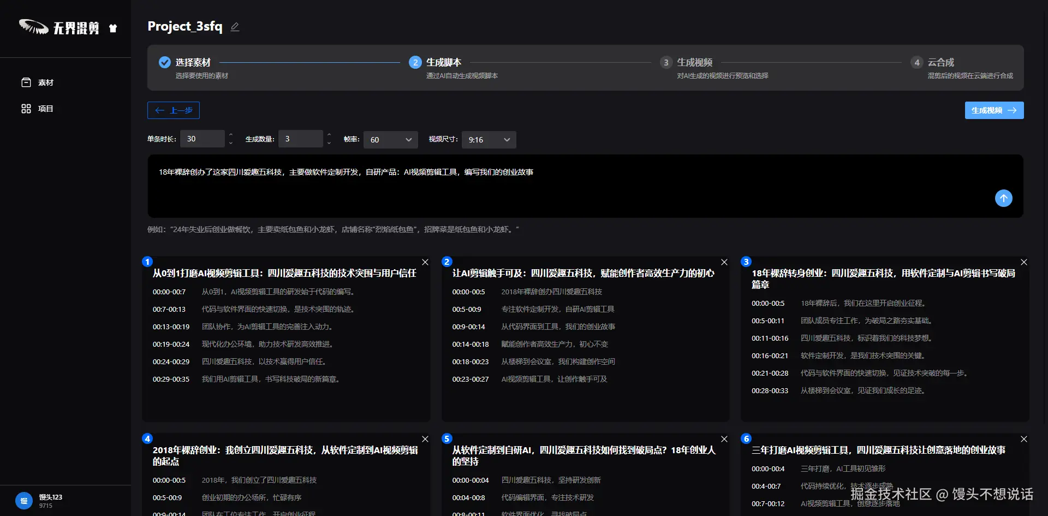Go back with the 上一步 button
Viewport: 1048px width, 516px height.
(174, 110)
